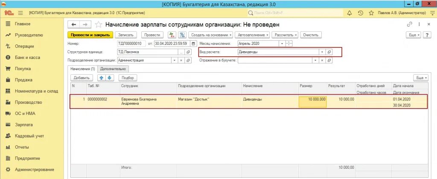Adjust Месяц начисления with stepper arrows
Screen dimensions: 437x179
[289, 44]
